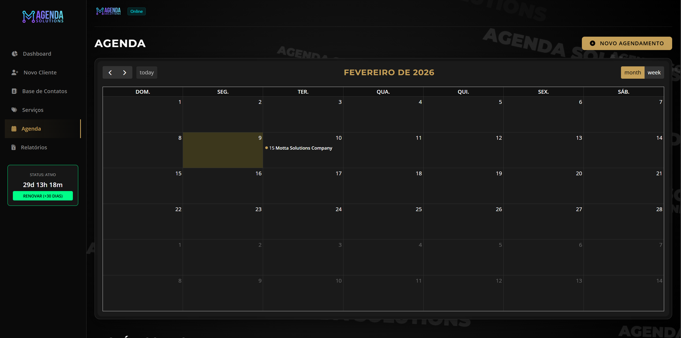Click the plus icon on Novo Agendamento
Screen dimensions: 681x338
[x=592, y=43]
